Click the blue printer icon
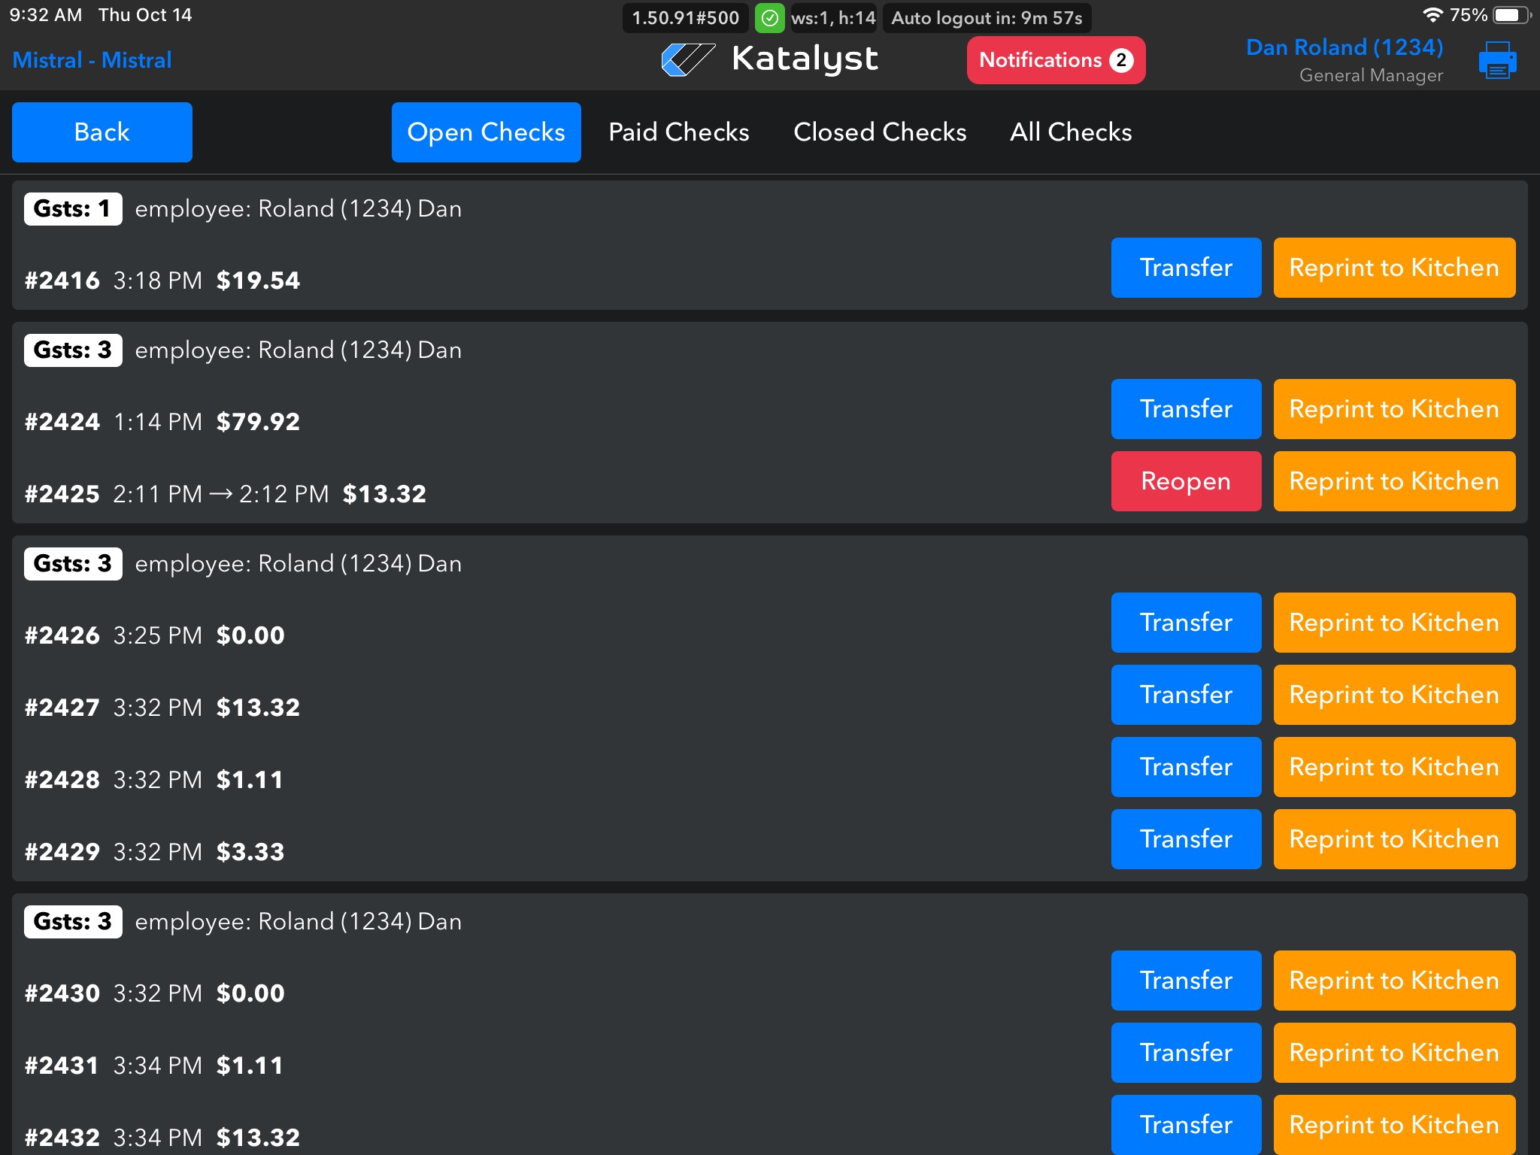Image resolution: width=1540 pixels, height=1155 pixels. coord(1497,60)
